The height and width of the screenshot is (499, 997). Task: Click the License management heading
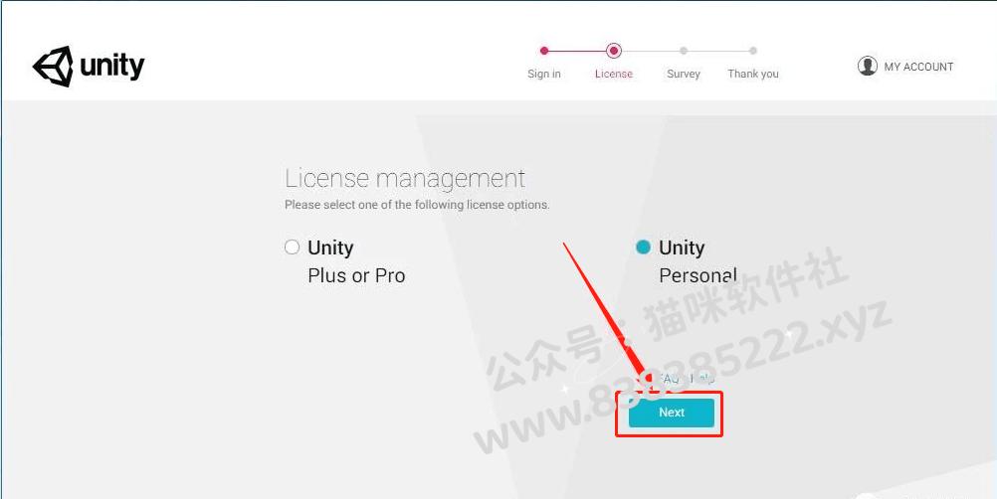[x=405, y=179]
